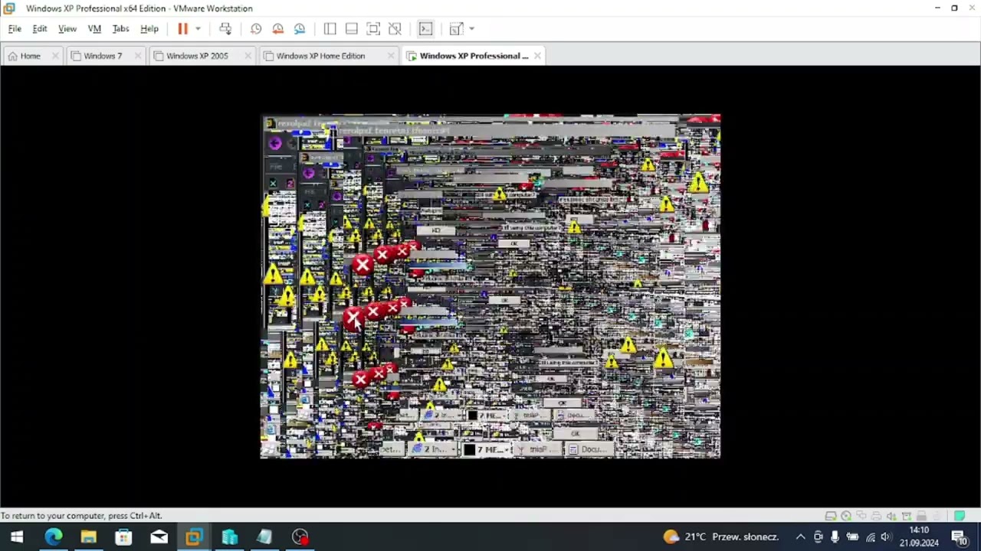Viewport: 981px width, 551px height.
Task: Click the printer device status icon
Action: [x=877, y=516]
